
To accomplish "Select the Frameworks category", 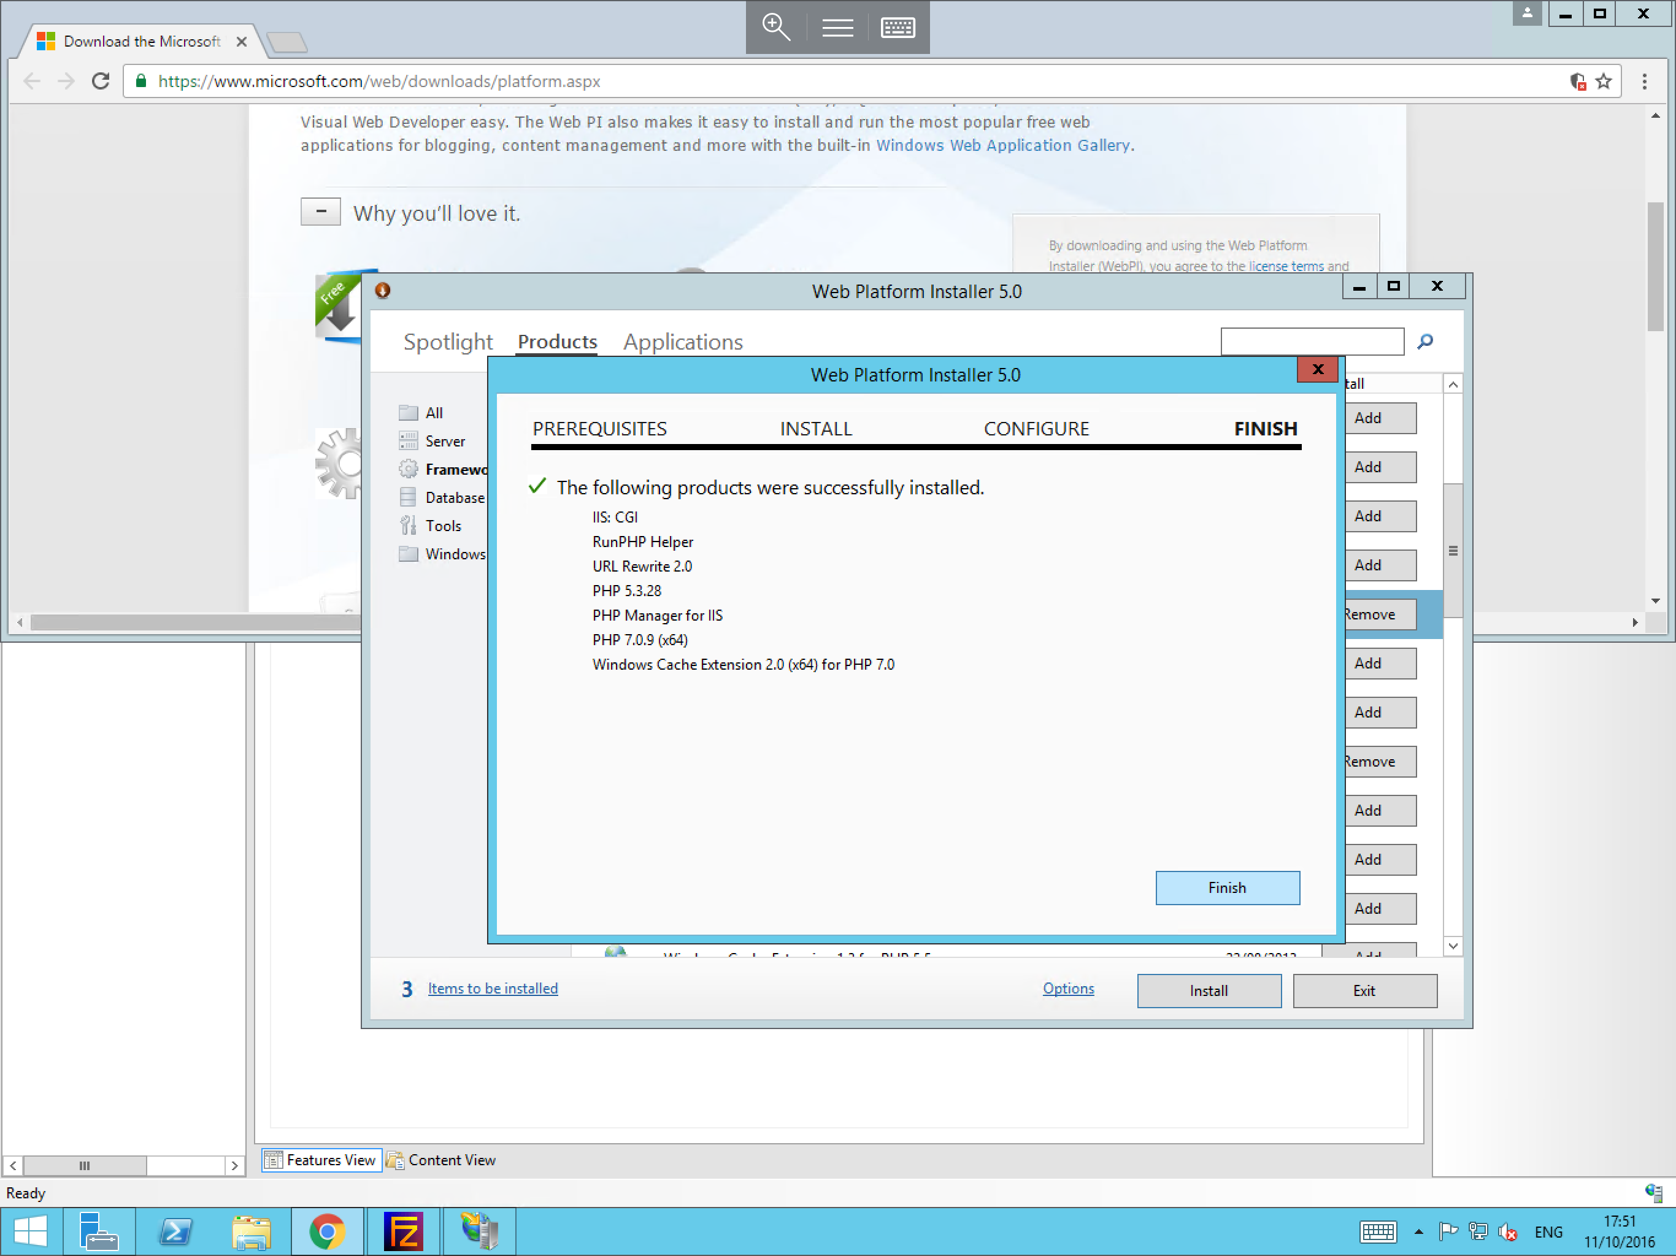I will click(444, 469).
